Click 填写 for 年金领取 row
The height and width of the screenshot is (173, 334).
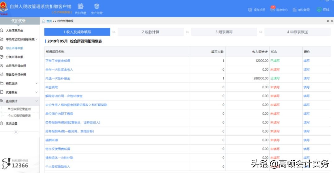click(x=306, y=87)
